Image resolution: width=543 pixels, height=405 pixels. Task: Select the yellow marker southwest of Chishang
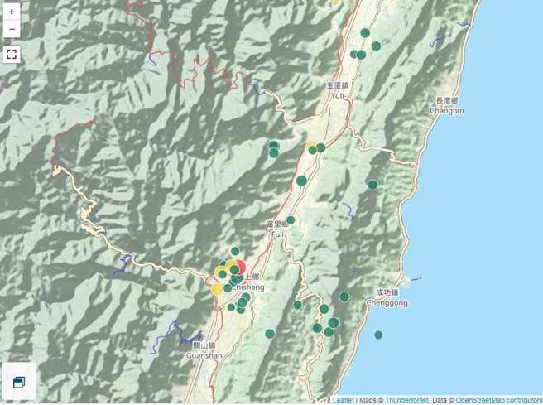(x=217, y=289)
